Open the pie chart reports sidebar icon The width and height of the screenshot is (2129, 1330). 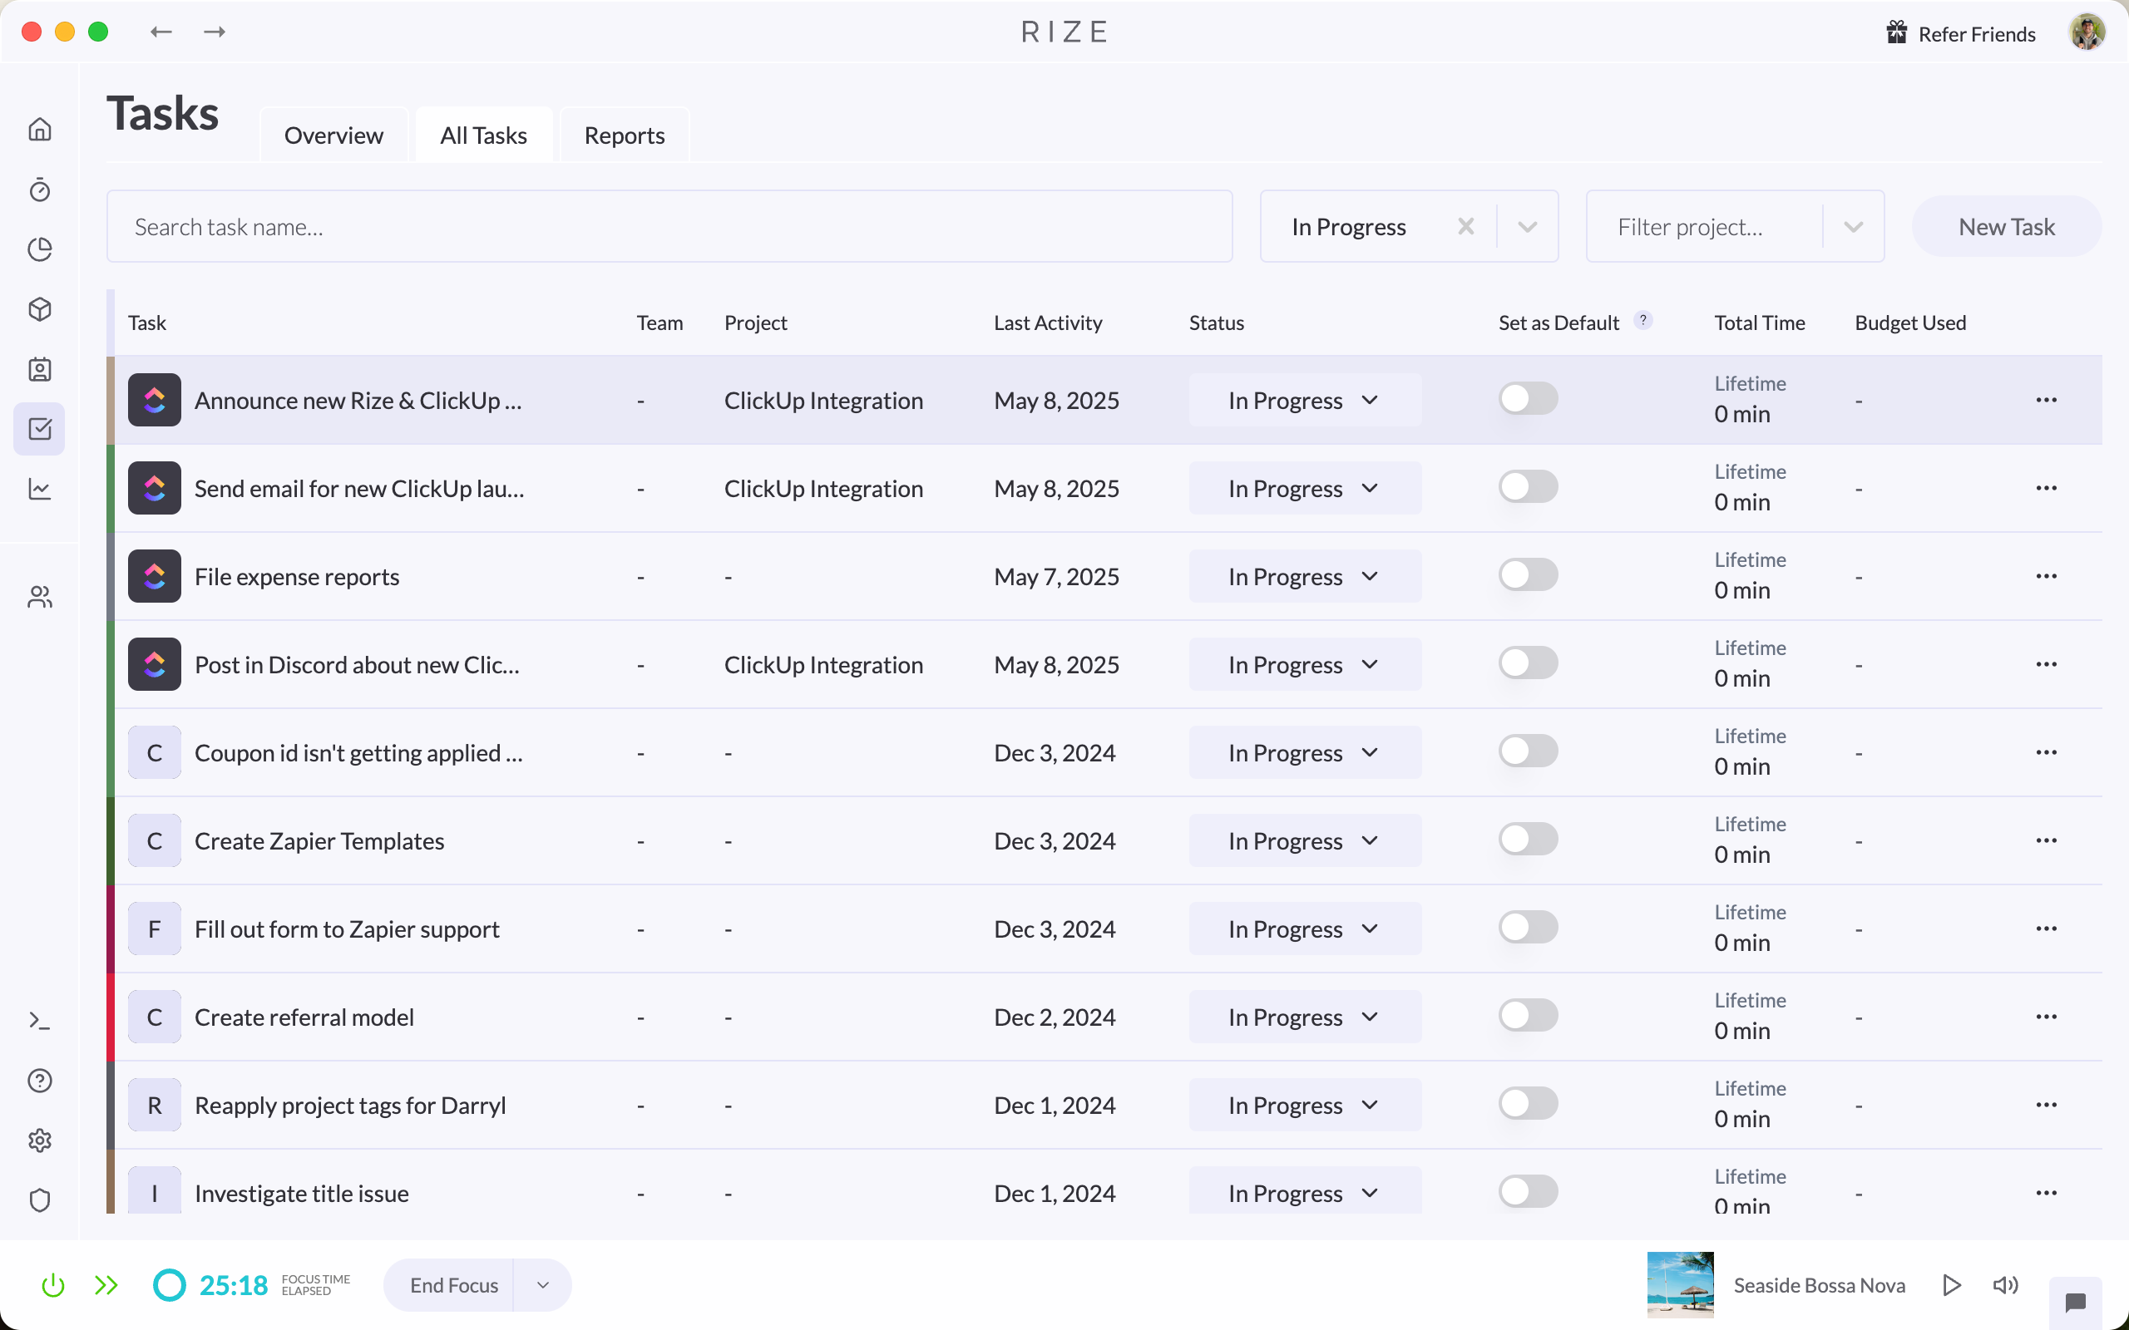pyautogui.click(x=40, y=250)
